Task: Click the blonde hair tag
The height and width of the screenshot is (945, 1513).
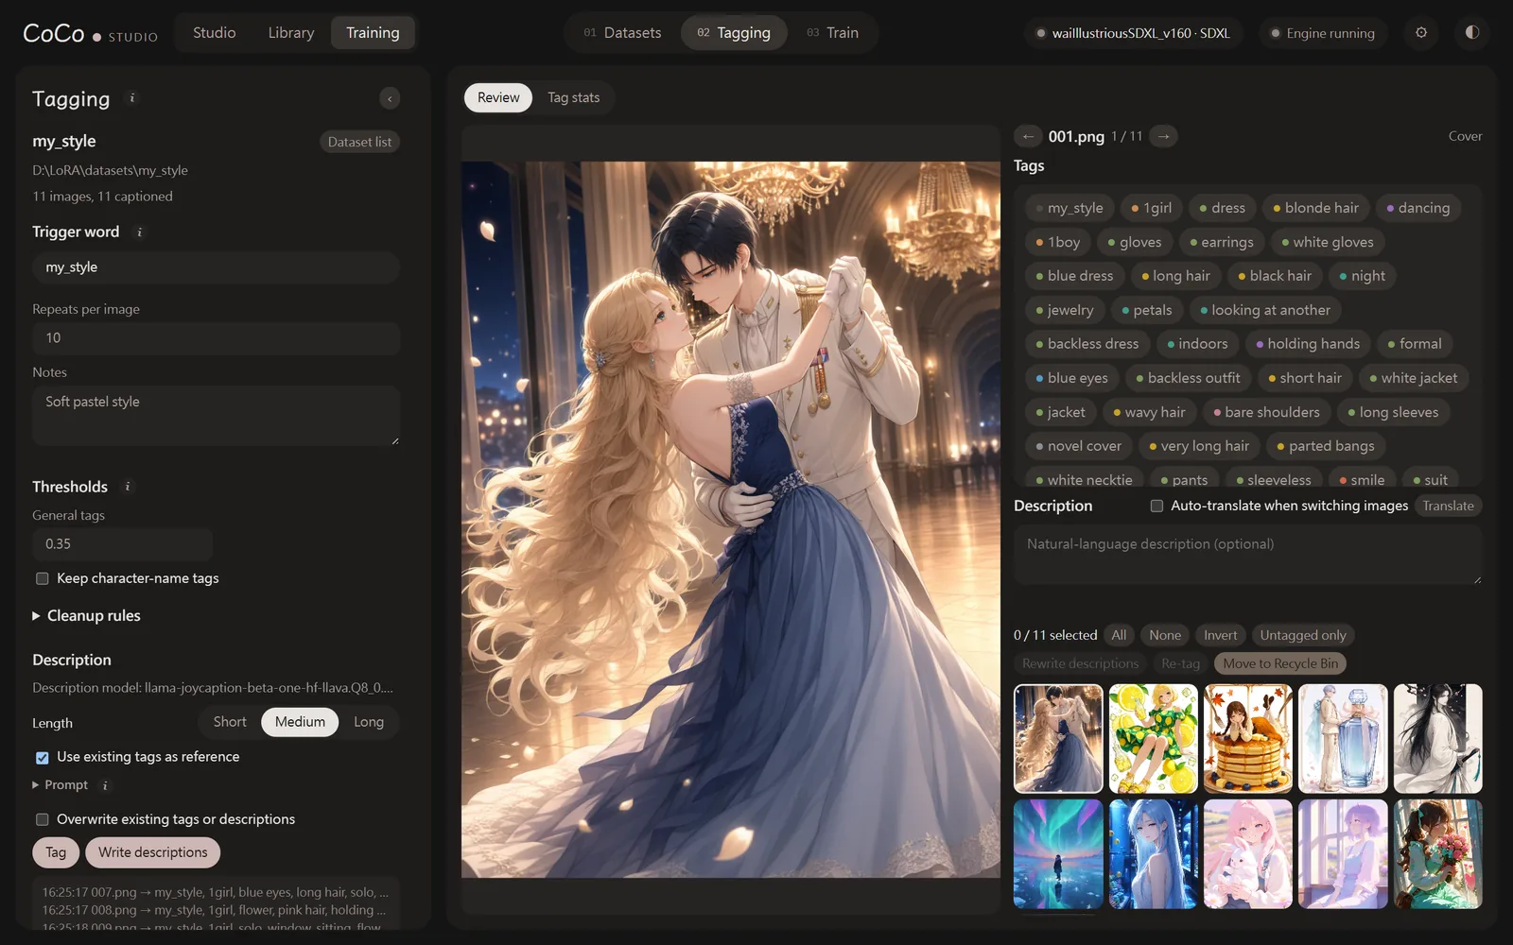Action: (1315, 208)
